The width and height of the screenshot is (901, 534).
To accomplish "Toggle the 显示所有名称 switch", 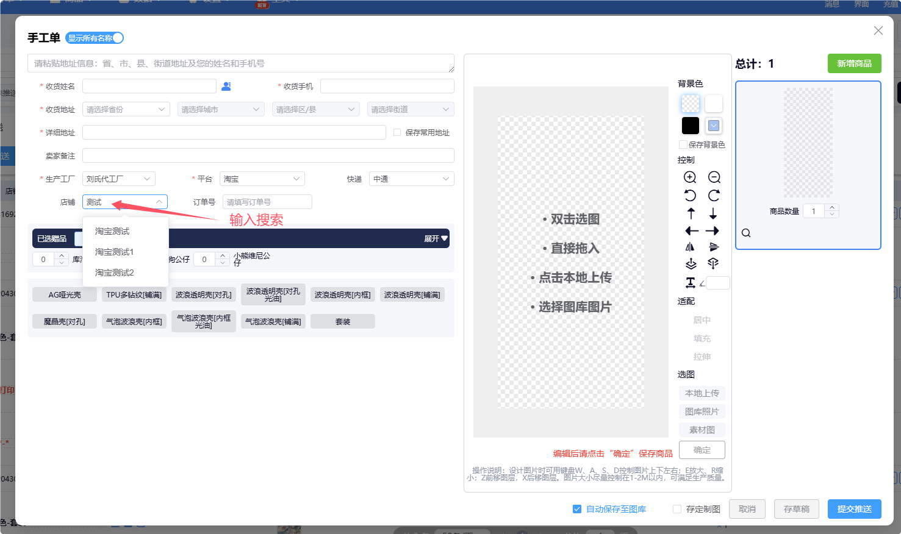I will pos(95,38).
